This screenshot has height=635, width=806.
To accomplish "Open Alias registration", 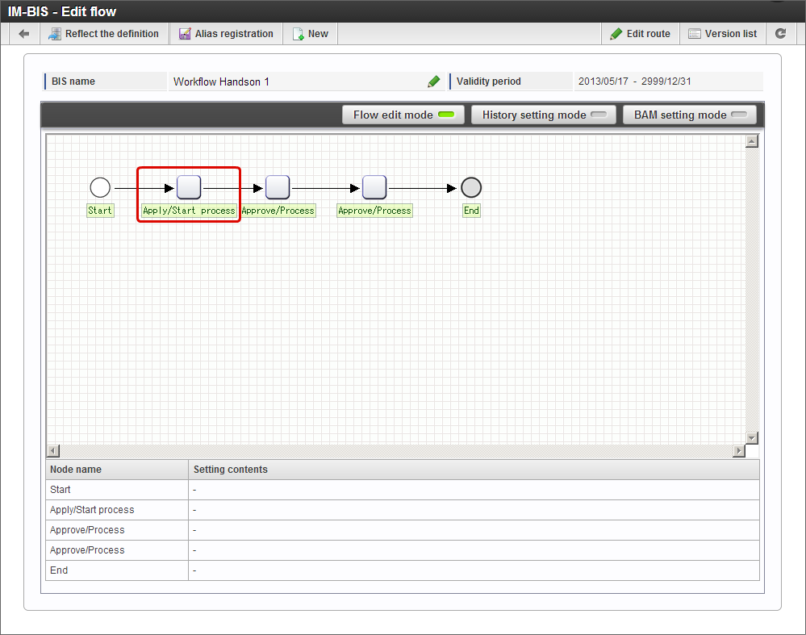I will 226,34.
